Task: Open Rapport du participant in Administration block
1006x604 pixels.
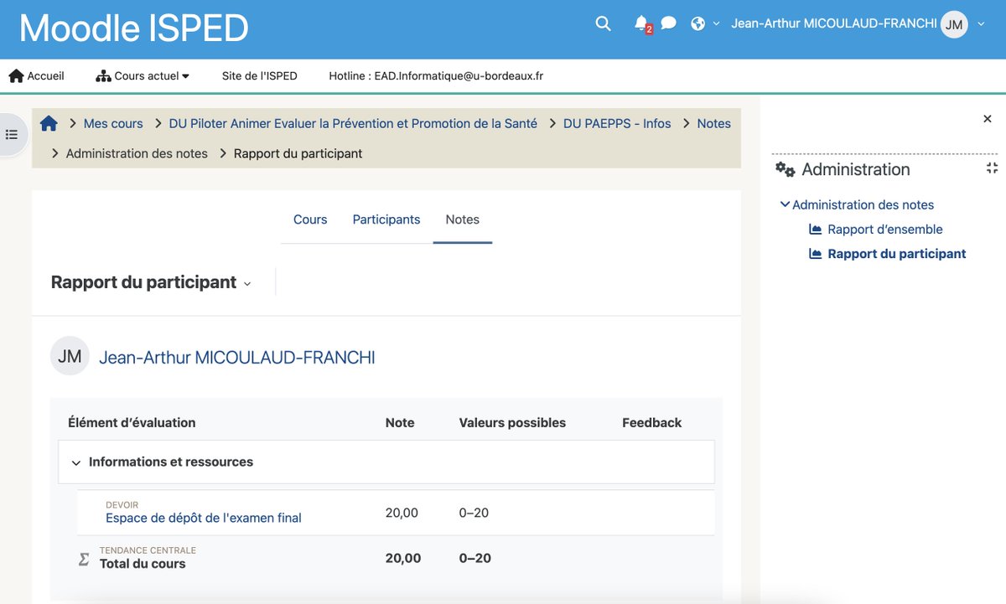Action: [897, 254]
